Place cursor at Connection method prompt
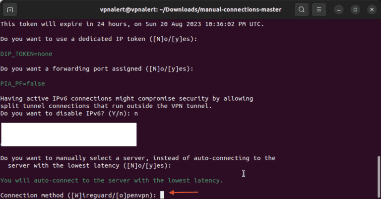The image size is (381, 199). [x=162, y=196]
